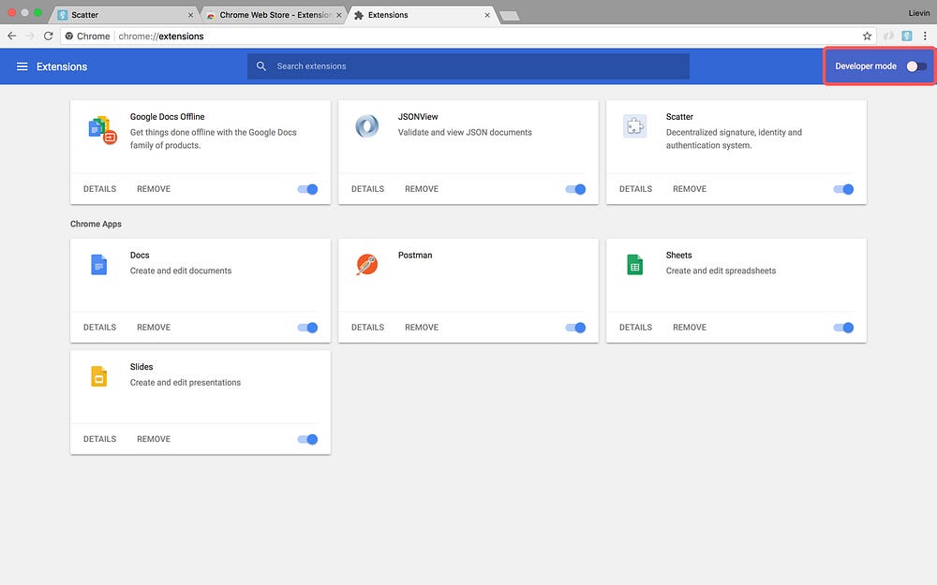Open details for Google Docs Offline

[100, 189]
